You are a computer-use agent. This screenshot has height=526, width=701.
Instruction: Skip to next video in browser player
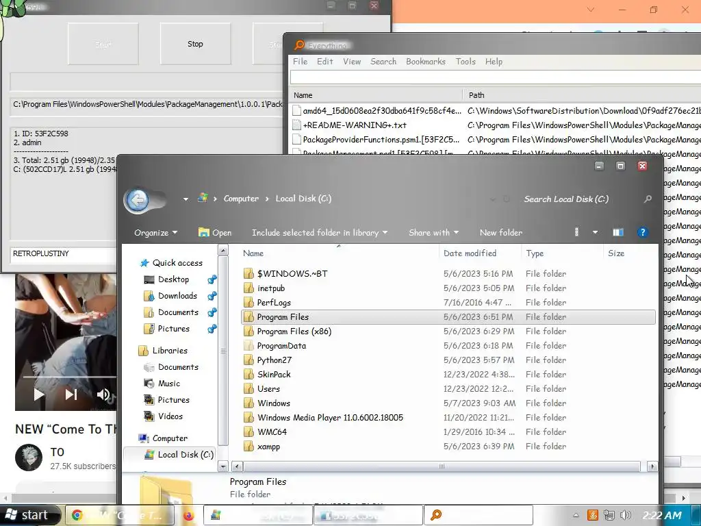click(x=71, y=394)
